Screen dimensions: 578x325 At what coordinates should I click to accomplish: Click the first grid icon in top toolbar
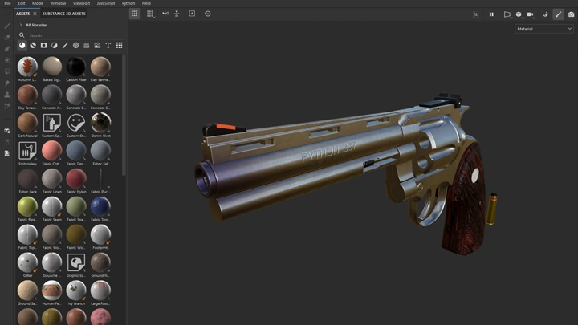tap(135, 14)
